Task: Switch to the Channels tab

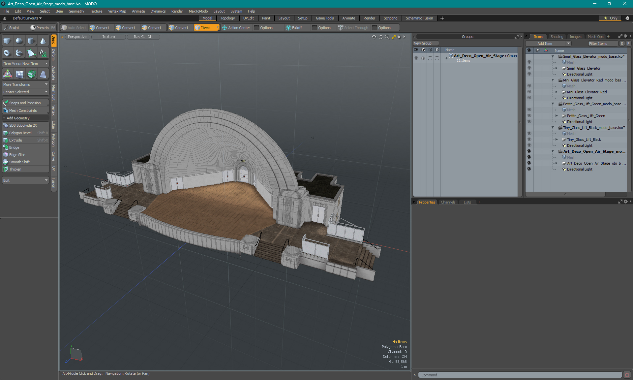Action: pos(448,202)
